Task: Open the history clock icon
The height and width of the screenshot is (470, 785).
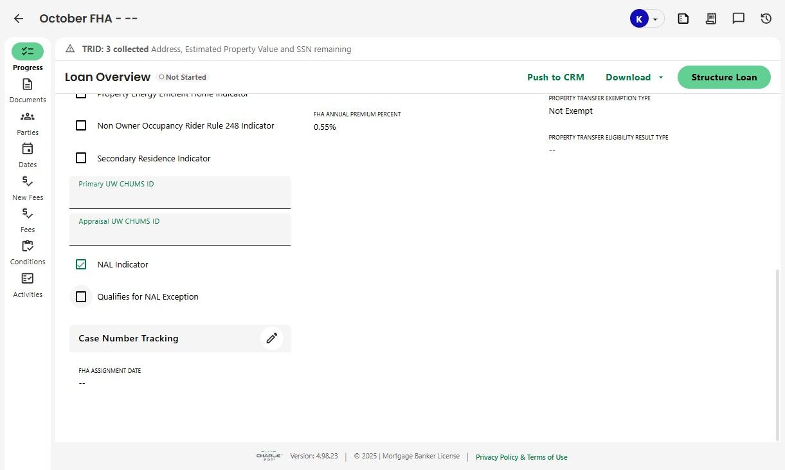Action: click(x=766, y=19)
